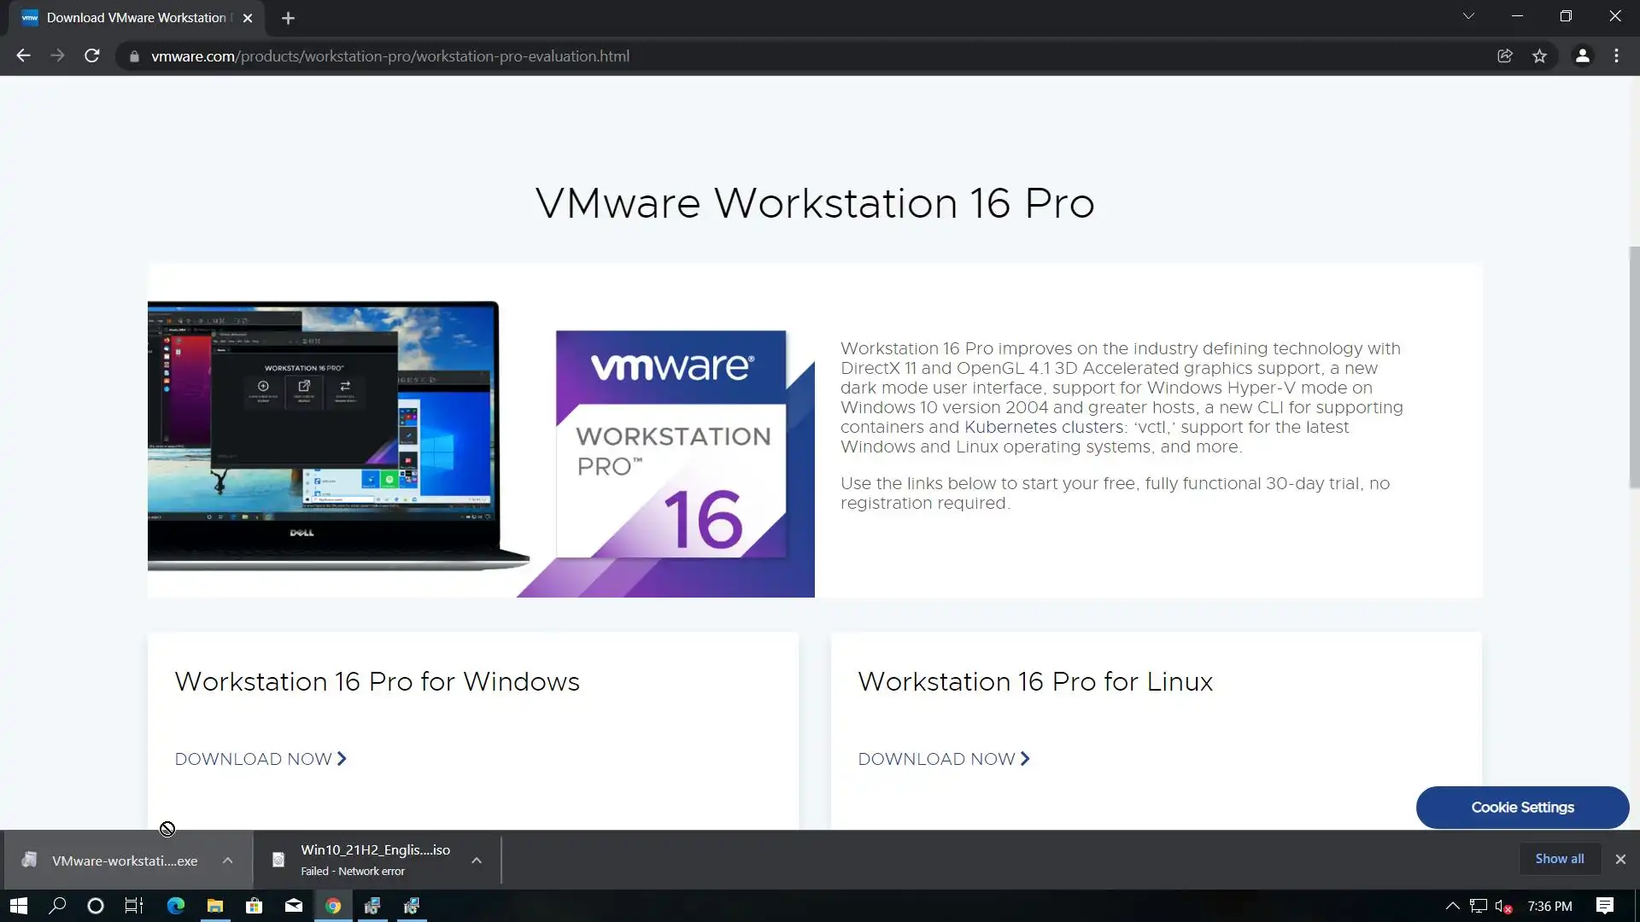Click the Windows Start button

click(18, 906)
